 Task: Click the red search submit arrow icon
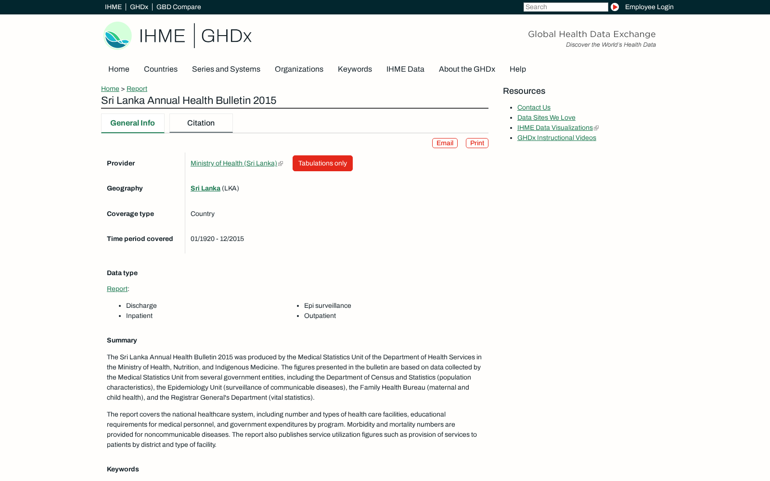coord(615,7)
